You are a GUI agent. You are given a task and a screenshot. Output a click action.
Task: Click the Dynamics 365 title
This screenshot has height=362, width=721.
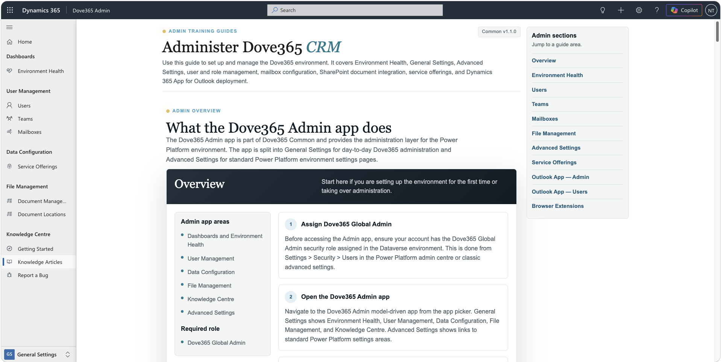pos(41,10)
